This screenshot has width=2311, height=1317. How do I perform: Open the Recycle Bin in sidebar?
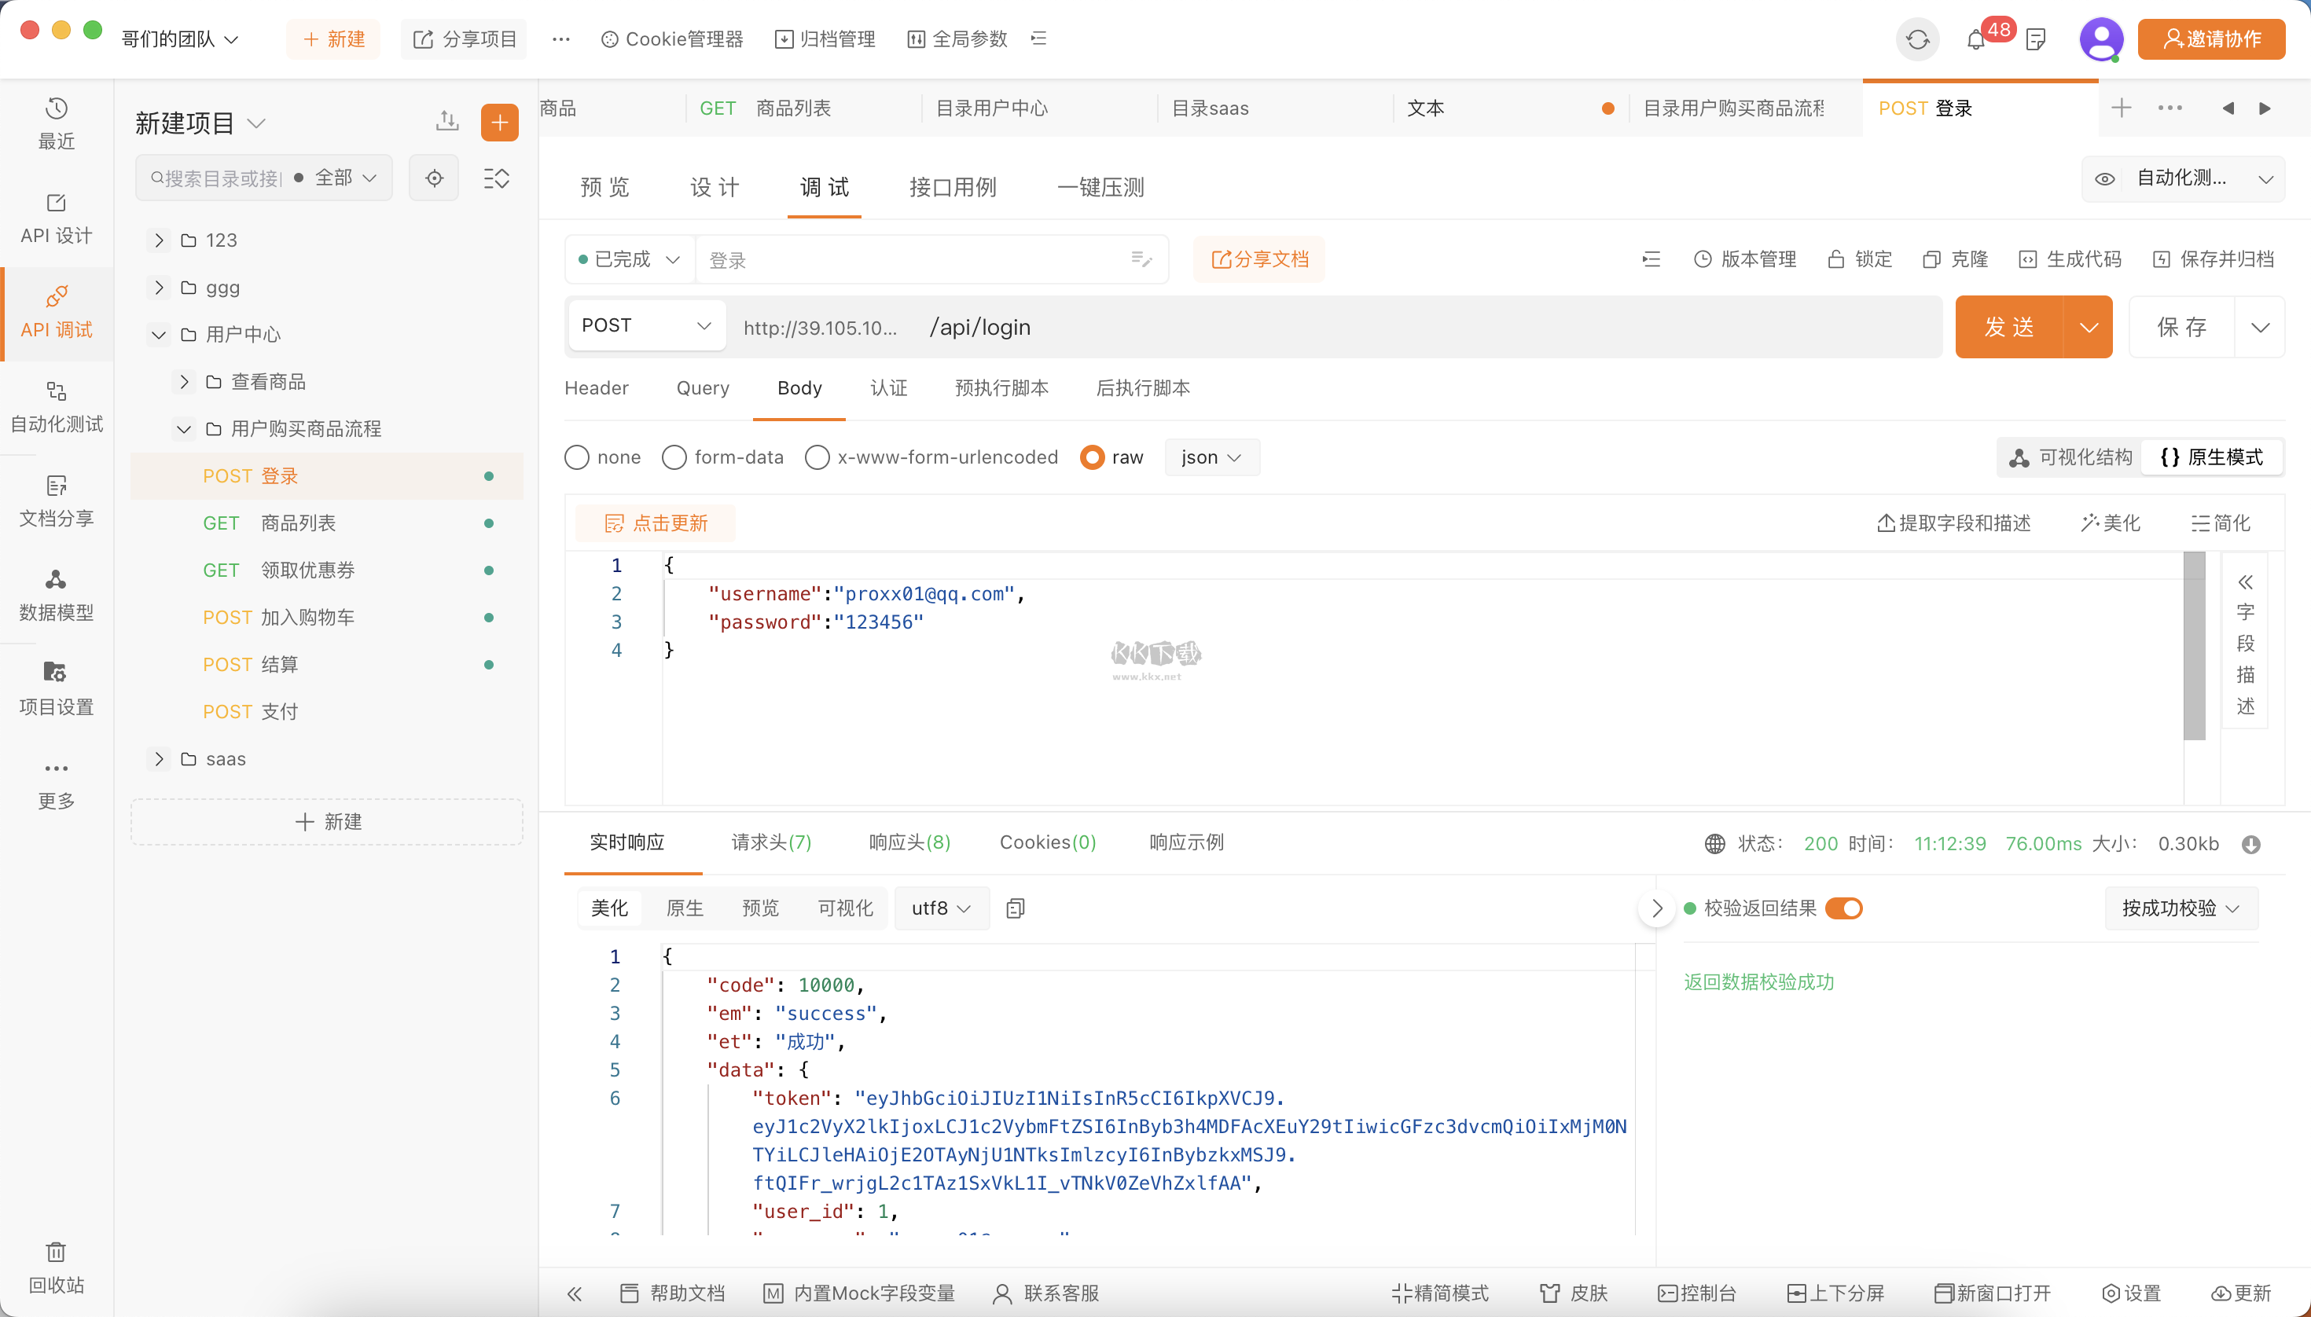(x=56, y=1267)
